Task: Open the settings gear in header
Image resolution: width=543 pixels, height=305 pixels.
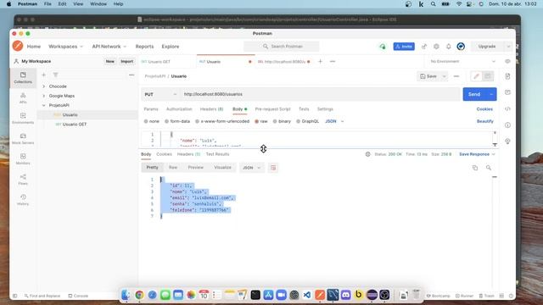Action: point(436,47)
